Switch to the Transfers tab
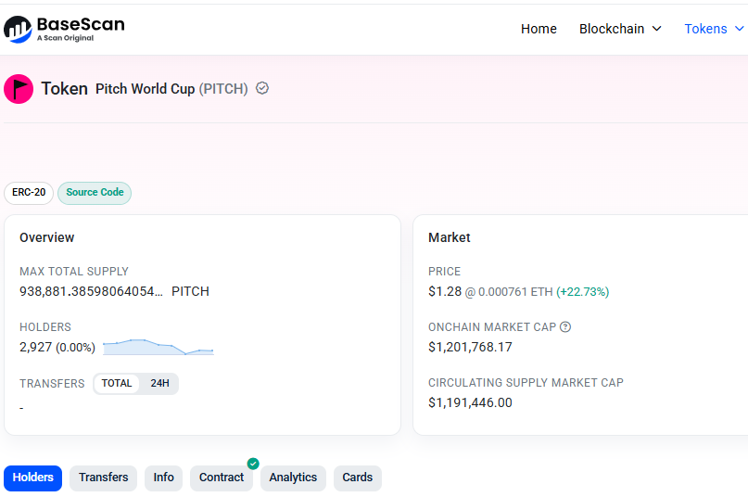 104,478
